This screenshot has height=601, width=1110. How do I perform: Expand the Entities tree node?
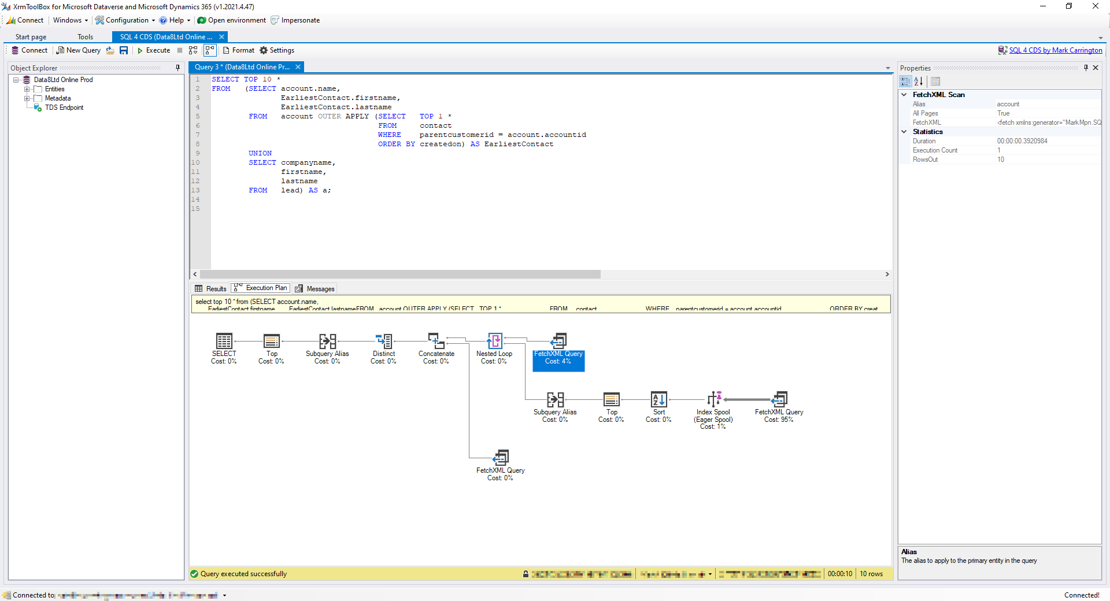click(x=27, y=89)
